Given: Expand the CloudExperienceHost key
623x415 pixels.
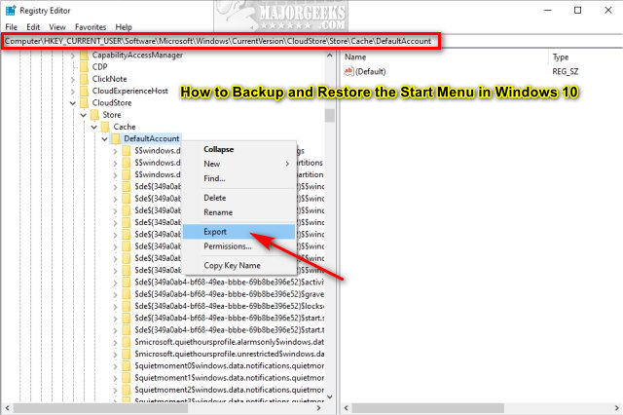Looking at the screenshot, I should pyautogui.click(x=73, y=92).
